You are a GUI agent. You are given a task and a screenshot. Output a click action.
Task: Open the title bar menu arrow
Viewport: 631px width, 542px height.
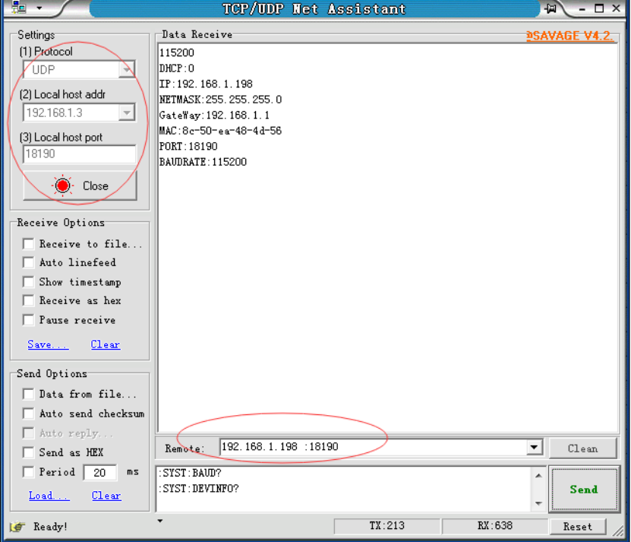pyautogui.click(x=39, y=8)
